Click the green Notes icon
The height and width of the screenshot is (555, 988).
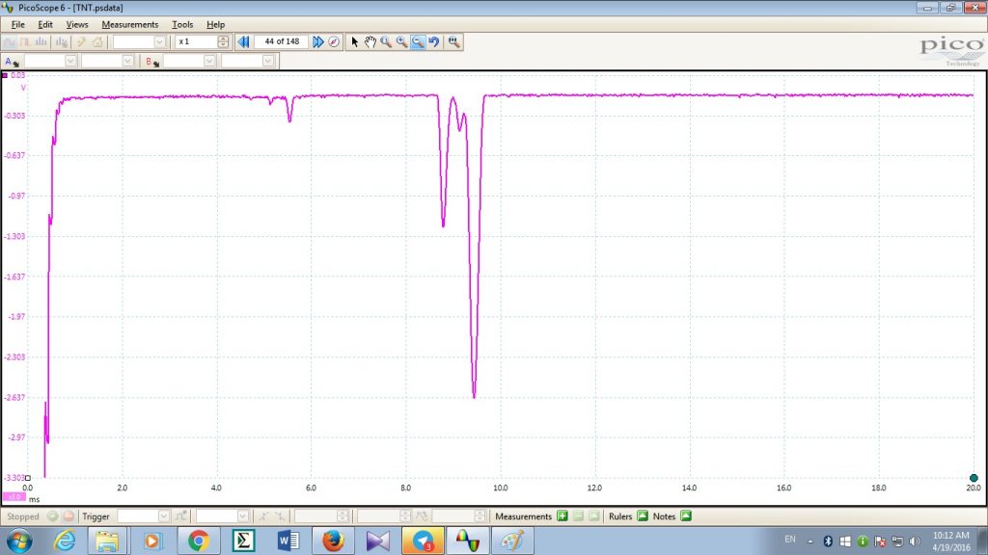(686, 516)
